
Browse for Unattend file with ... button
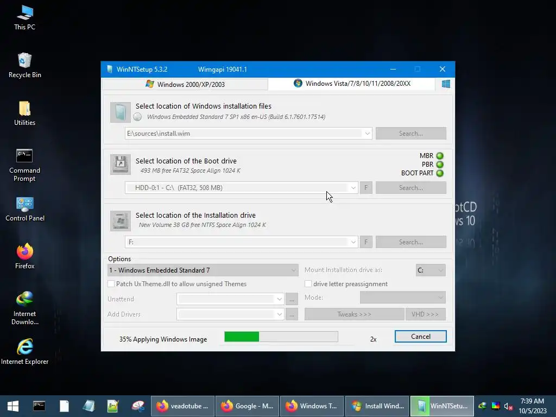tap(292, 299)
